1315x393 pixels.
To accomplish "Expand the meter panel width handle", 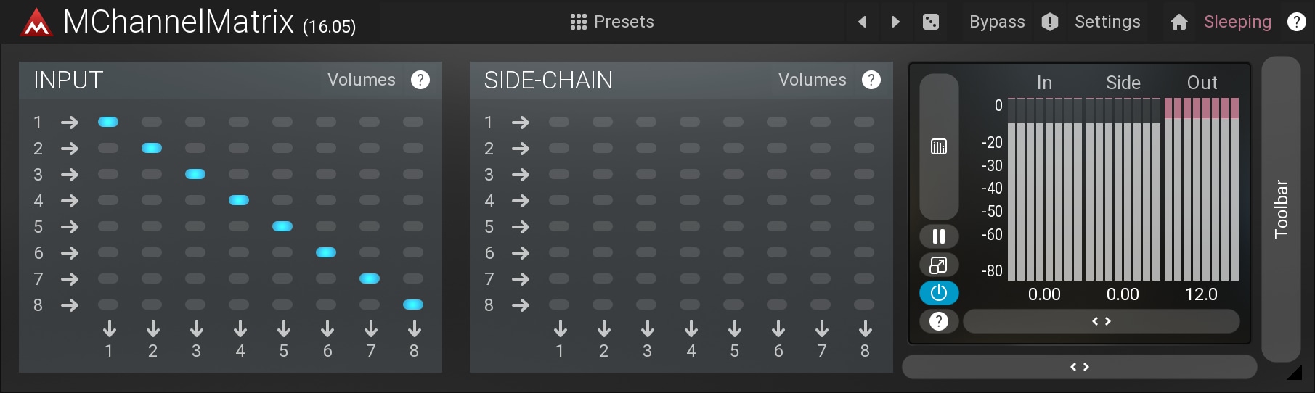I will pos(1102,321).
